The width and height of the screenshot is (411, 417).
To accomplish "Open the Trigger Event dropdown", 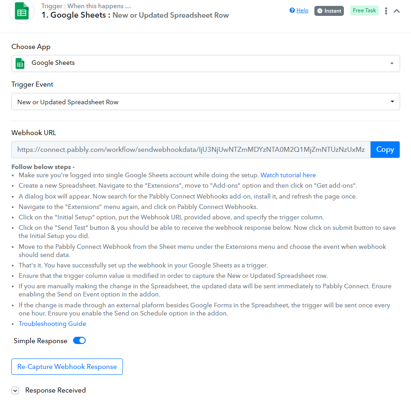I will (x=205, y=102).
